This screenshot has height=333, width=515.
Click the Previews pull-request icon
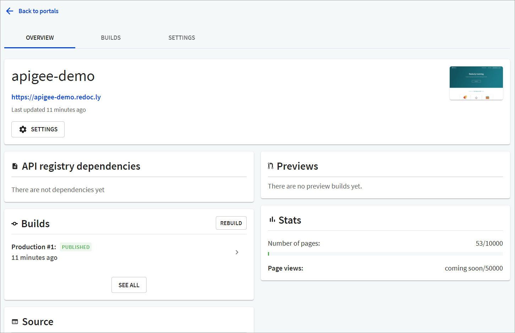point(270,166)
